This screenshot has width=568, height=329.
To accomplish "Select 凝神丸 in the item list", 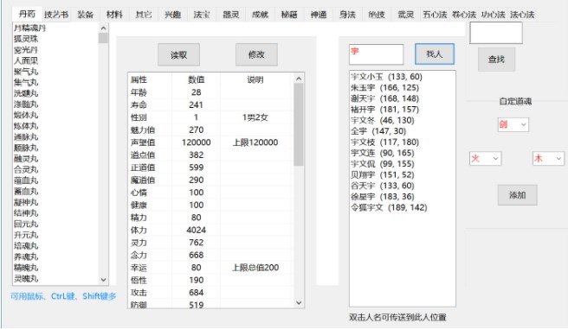I will (x=26, y=202).
